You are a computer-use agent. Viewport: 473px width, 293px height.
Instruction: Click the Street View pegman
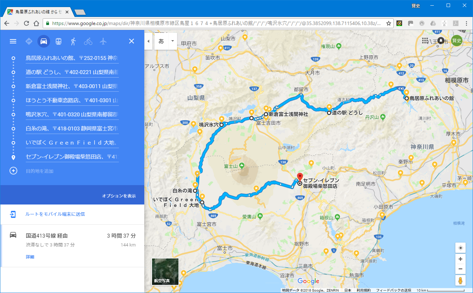pyautogui.click(x=460, y=281)
